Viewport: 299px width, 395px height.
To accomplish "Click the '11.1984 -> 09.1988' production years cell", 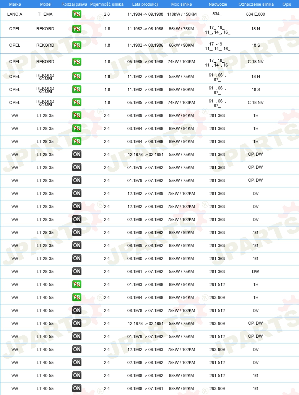I will (145, 15).
